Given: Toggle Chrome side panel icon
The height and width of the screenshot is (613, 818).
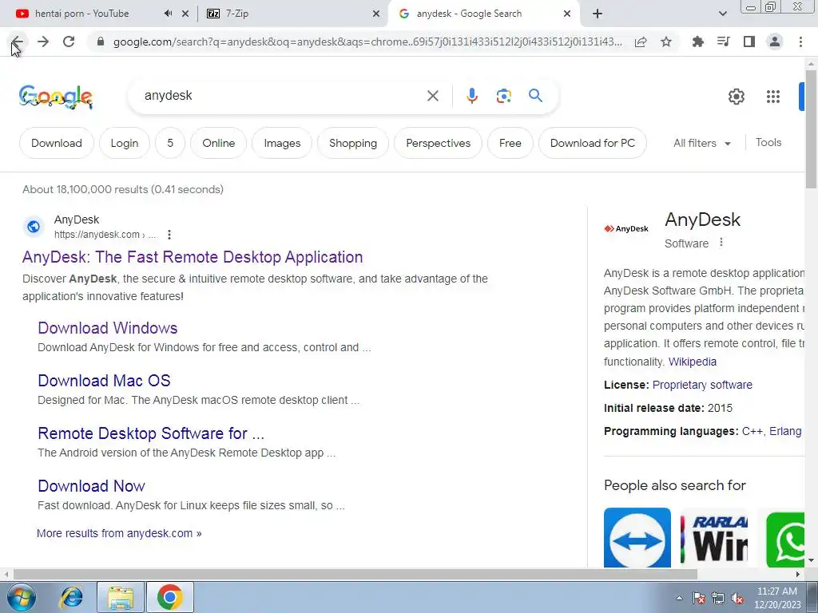Looking at the screenshot, I should (x=749, y=42).
